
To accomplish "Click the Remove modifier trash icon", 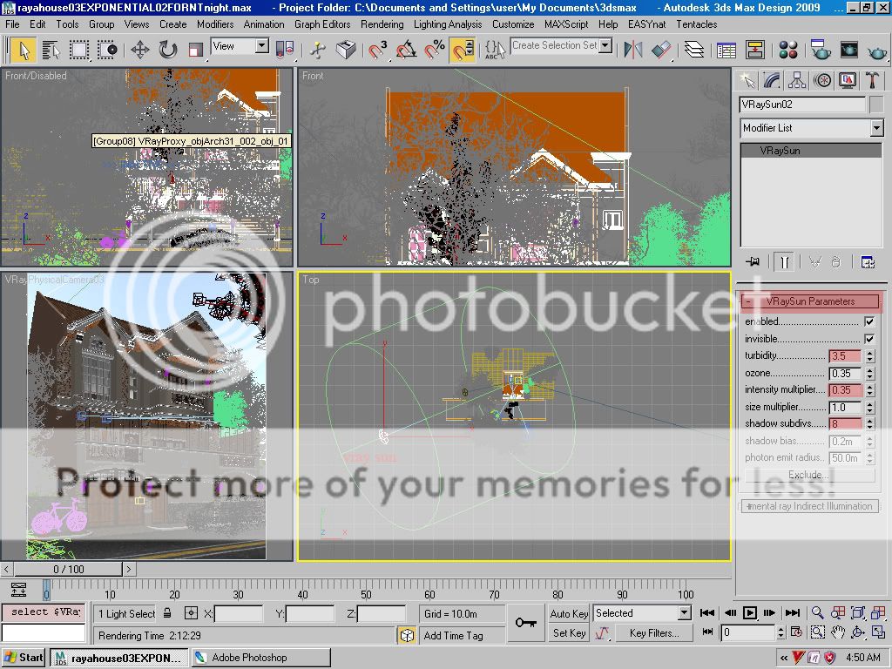I will point(835,261).
